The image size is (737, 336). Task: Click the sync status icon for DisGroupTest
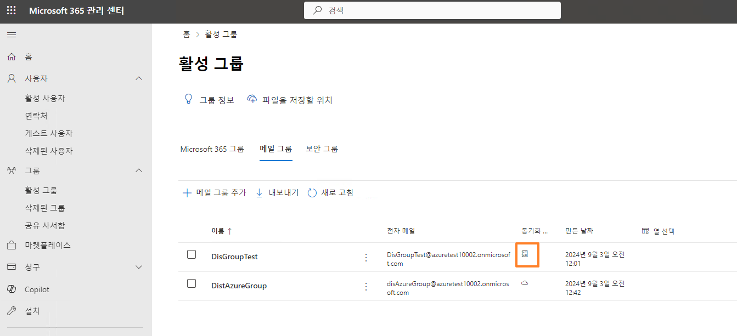(525, 254)
